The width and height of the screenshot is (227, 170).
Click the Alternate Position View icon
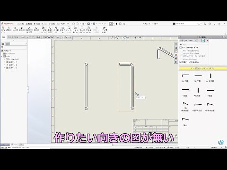click(x=76, y=30)
